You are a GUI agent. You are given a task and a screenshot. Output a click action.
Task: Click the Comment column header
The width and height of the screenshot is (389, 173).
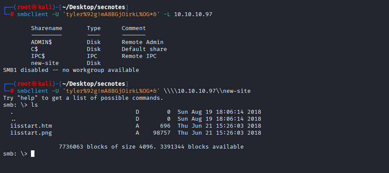(134, 28)
